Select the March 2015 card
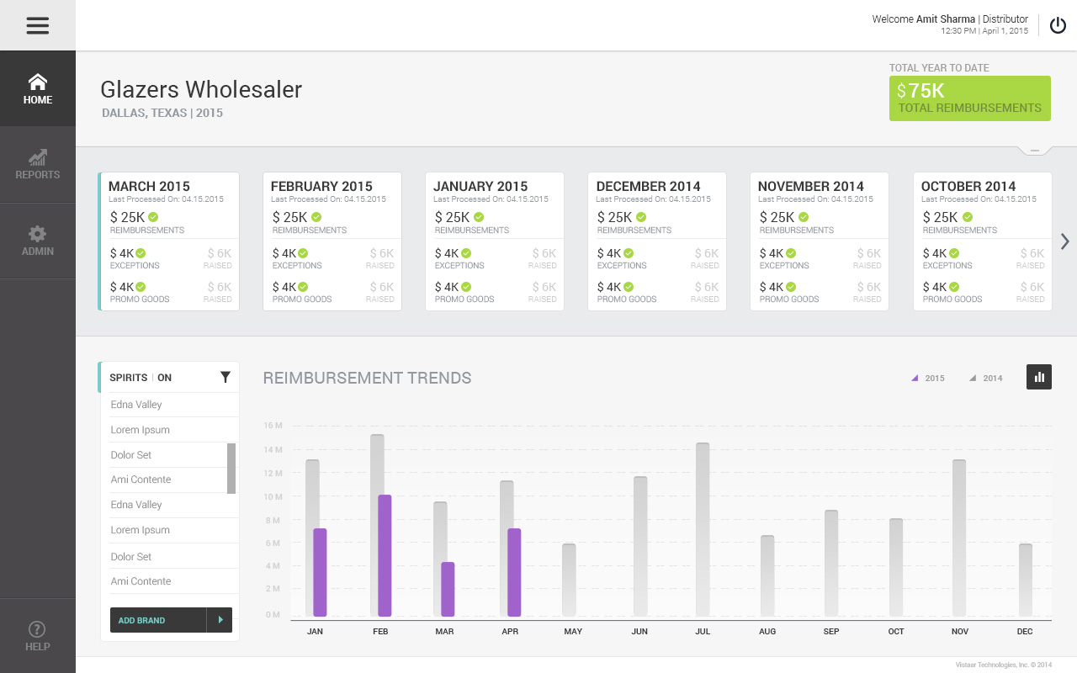 click(x=170, y=241)
